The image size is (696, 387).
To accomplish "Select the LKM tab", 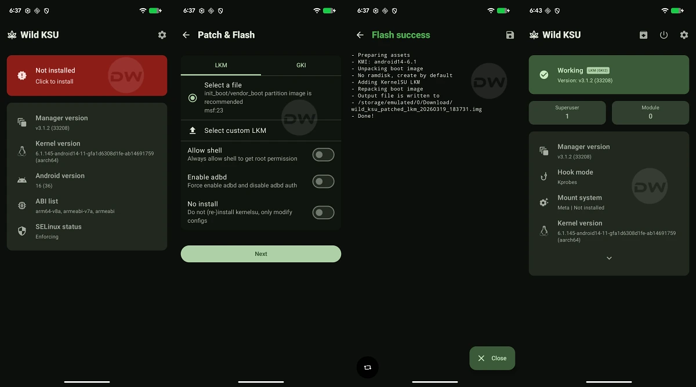I will coord(221,65).
